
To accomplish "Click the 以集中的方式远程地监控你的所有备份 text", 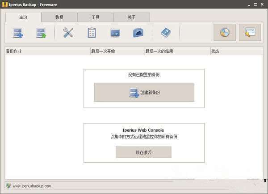I will pyautogui.click(x=144, y=137).
